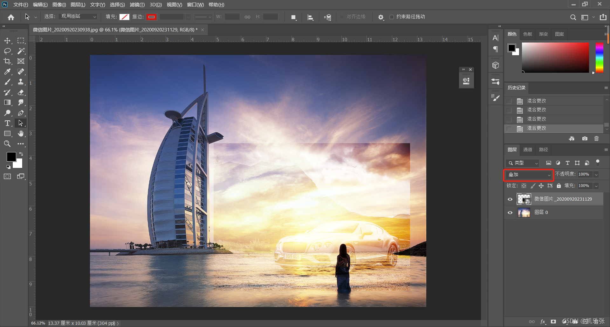Open the 现用图层 select dropdown

coord(78,17)
